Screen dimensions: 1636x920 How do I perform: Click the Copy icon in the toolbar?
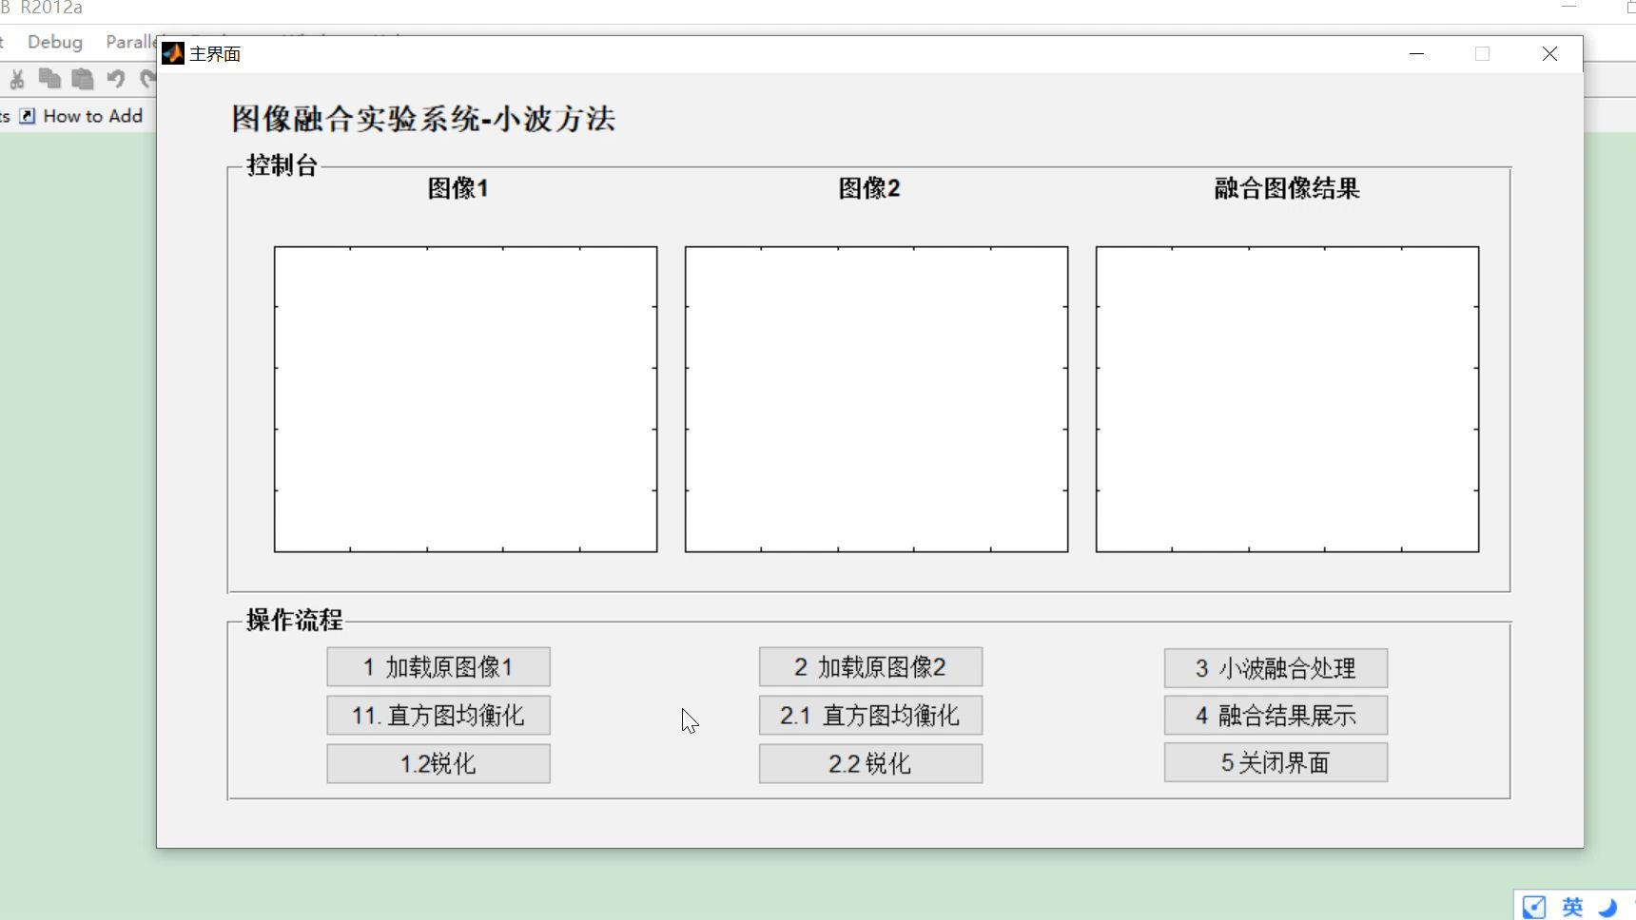(50, 80)
